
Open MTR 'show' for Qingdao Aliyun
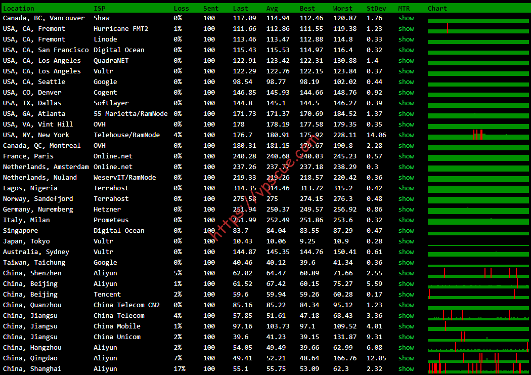point(406,358)
